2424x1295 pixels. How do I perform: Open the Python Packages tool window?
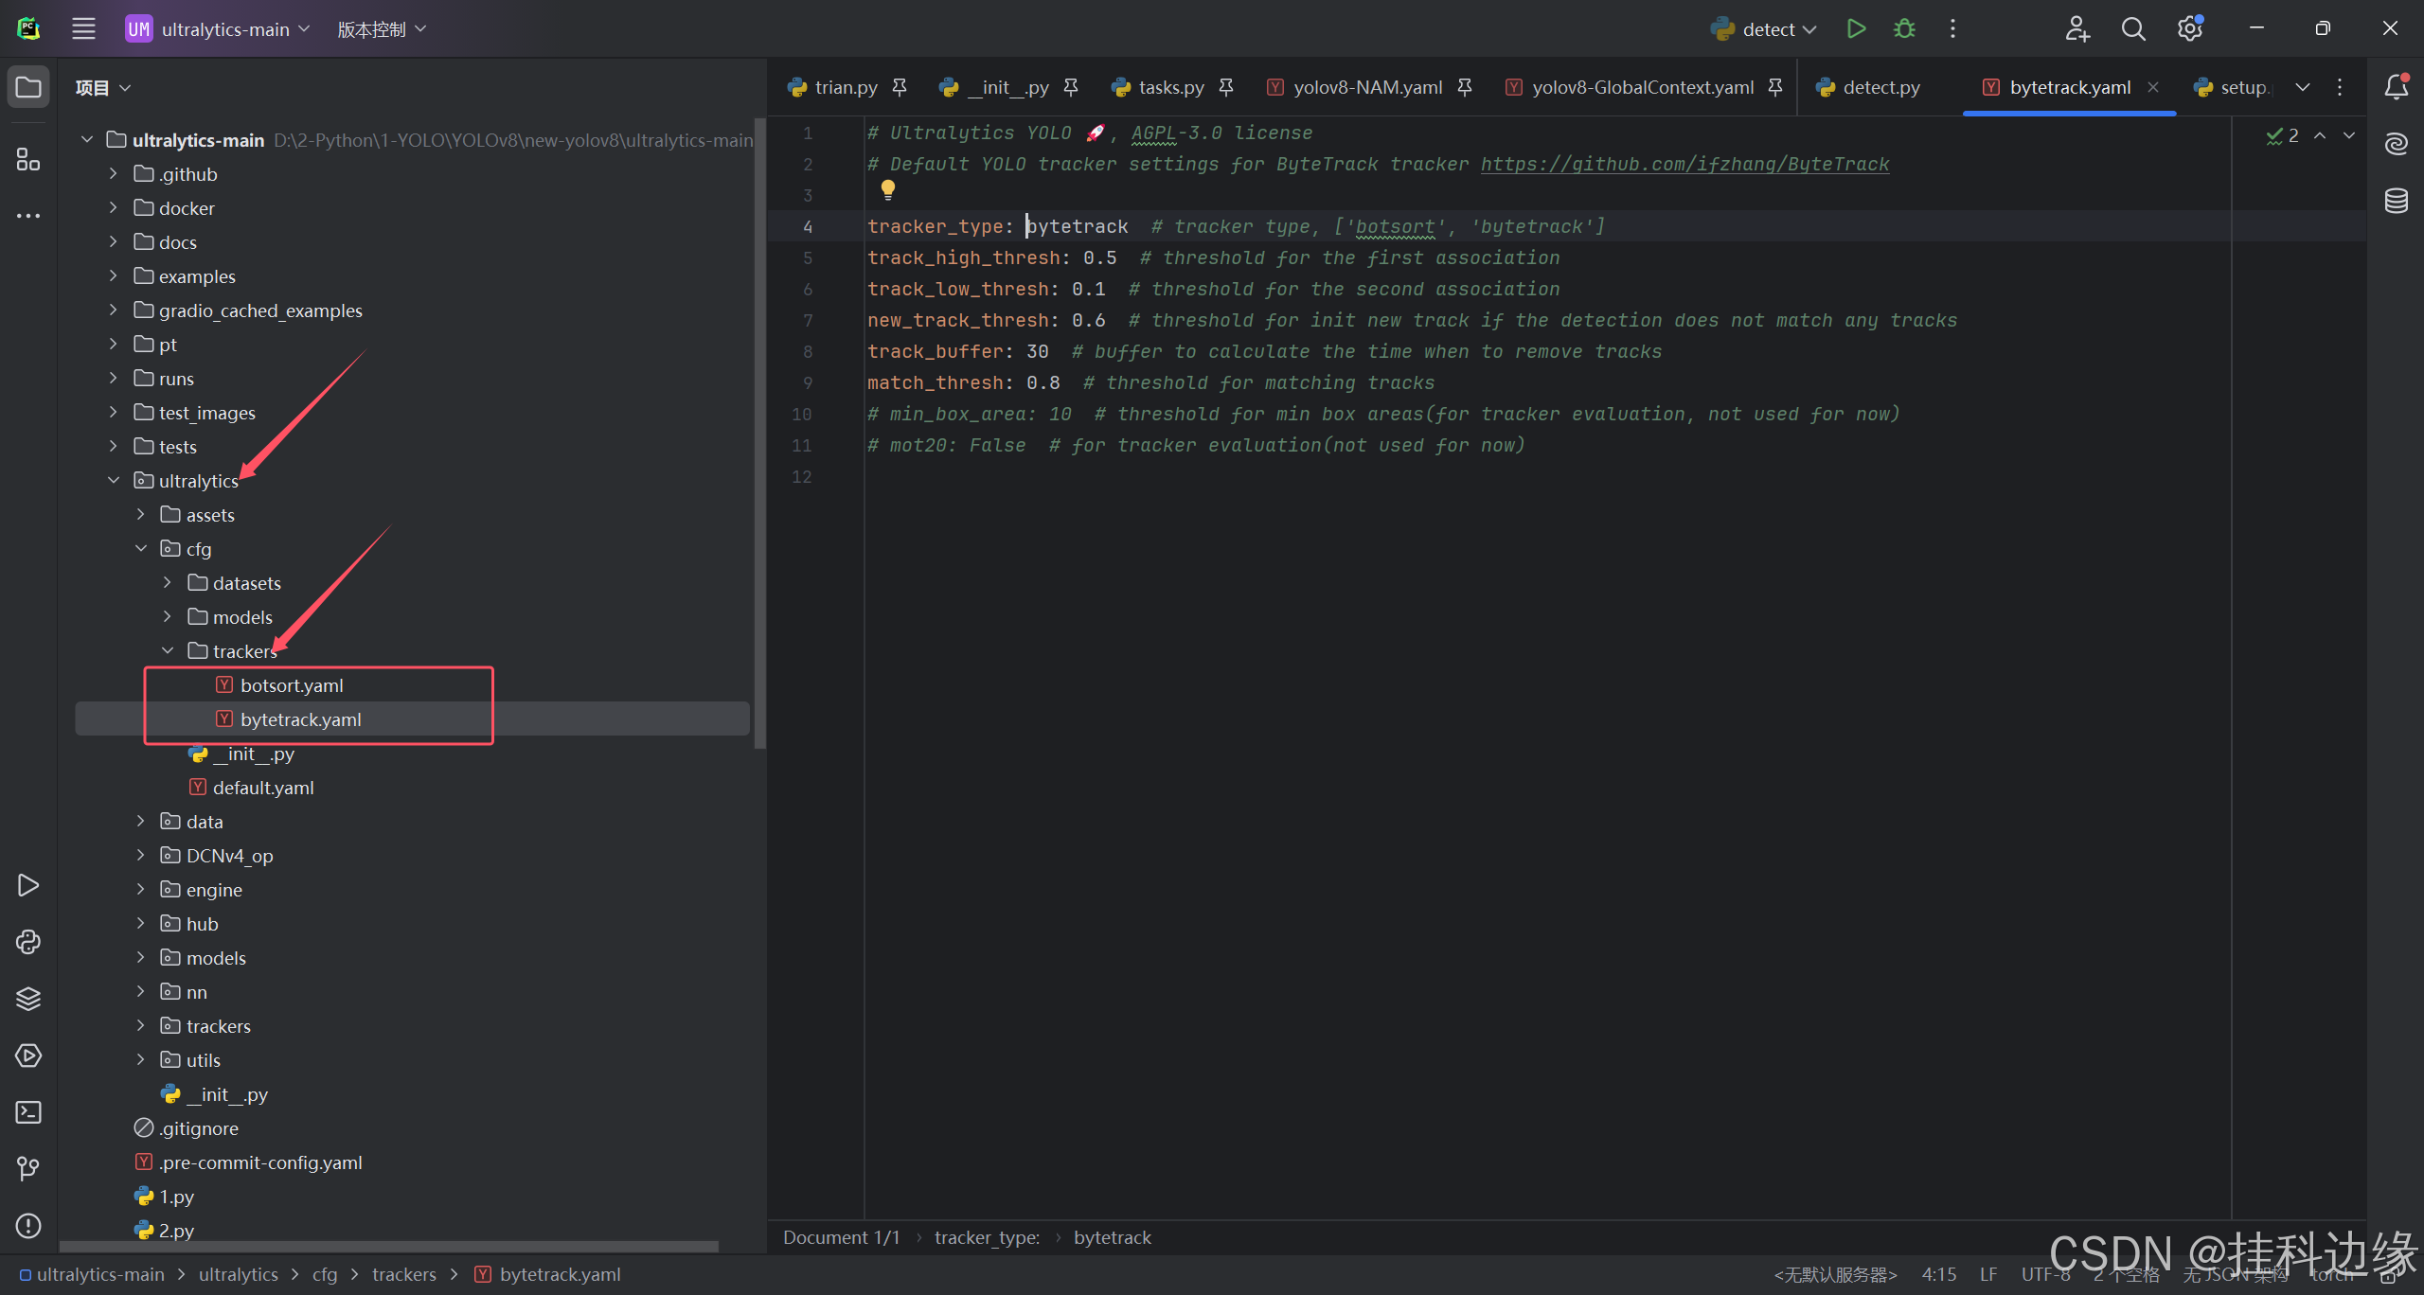click(28, 999)
